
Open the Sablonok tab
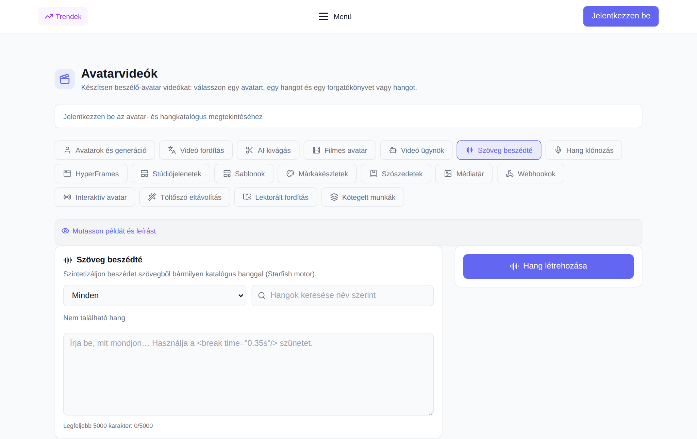244,174
